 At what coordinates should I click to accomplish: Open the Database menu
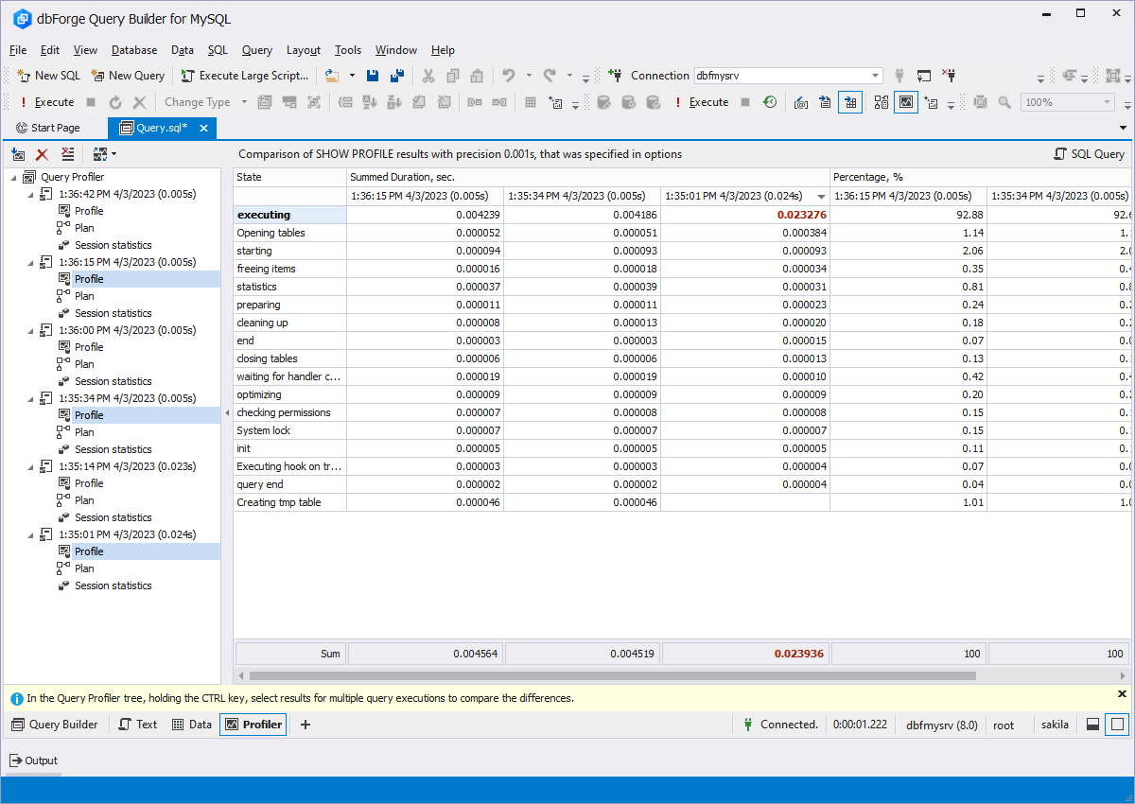pos(134,50)
